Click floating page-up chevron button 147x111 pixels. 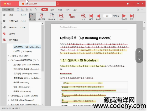tap(139, 52)
